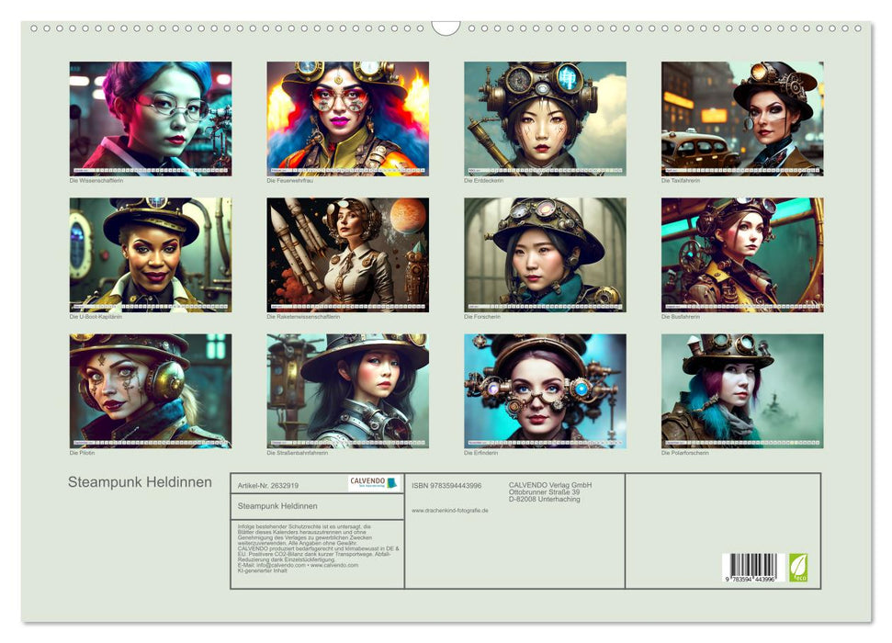The width and height of the screenshot is (892, 643).
Task: Click 'Artikel-Nr. 2632919' text
Action: tap(268, 485)
